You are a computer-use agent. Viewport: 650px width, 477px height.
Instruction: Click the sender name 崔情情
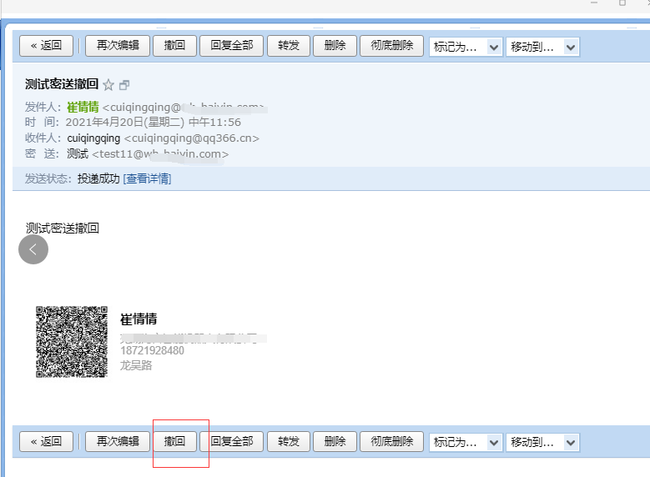pos(83,107)
